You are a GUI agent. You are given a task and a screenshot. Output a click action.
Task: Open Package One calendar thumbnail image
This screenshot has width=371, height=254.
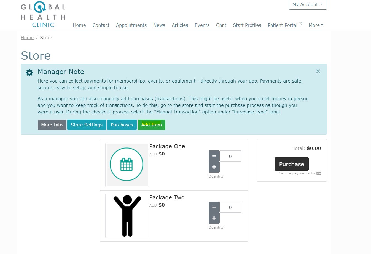(x=127, y=165)
